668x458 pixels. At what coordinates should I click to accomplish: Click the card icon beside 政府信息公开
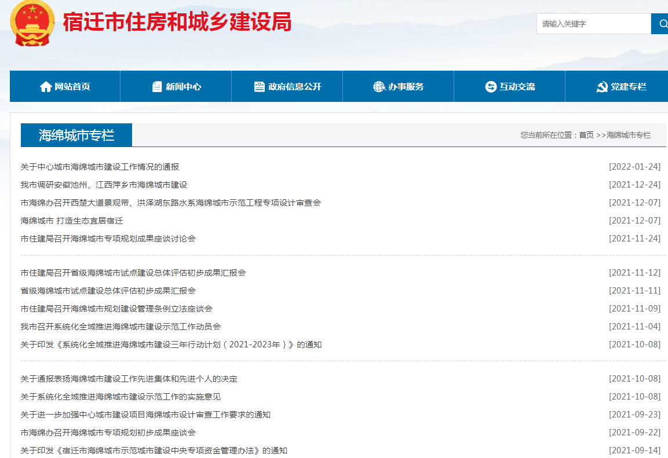point(259,87)
